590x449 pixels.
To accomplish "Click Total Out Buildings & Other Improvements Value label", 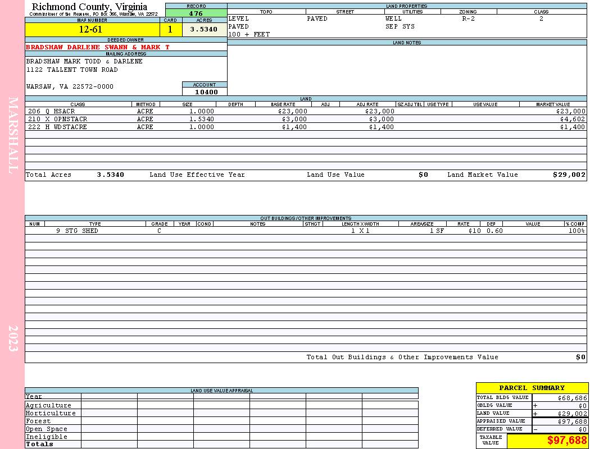I will coord(402,358).
